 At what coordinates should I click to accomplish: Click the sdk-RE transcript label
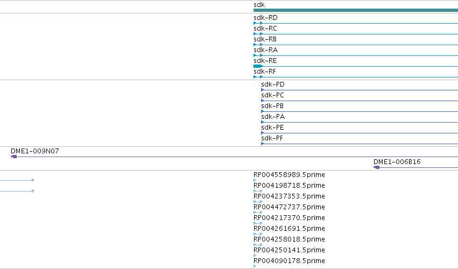click(265, 61)
